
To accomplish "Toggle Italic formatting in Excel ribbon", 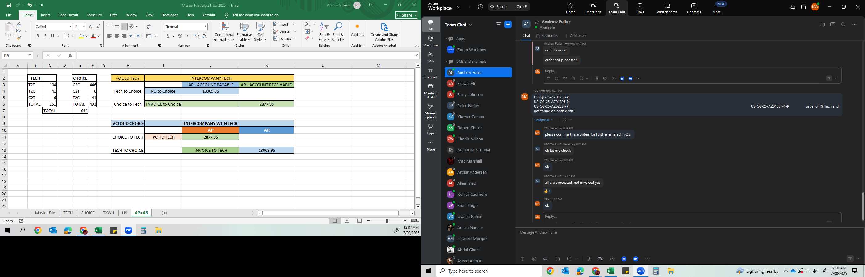I will [x=45, y=36].
